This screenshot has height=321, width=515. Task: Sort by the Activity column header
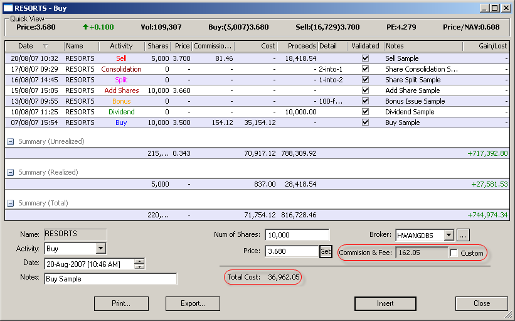click(122, 46)
